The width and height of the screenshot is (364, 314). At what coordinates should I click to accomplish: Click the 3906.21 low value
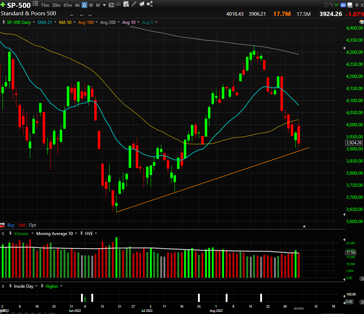pos(257,14)
